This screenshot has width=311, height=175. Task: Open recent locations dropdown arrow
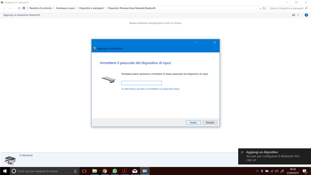click(x=15, y=8)
